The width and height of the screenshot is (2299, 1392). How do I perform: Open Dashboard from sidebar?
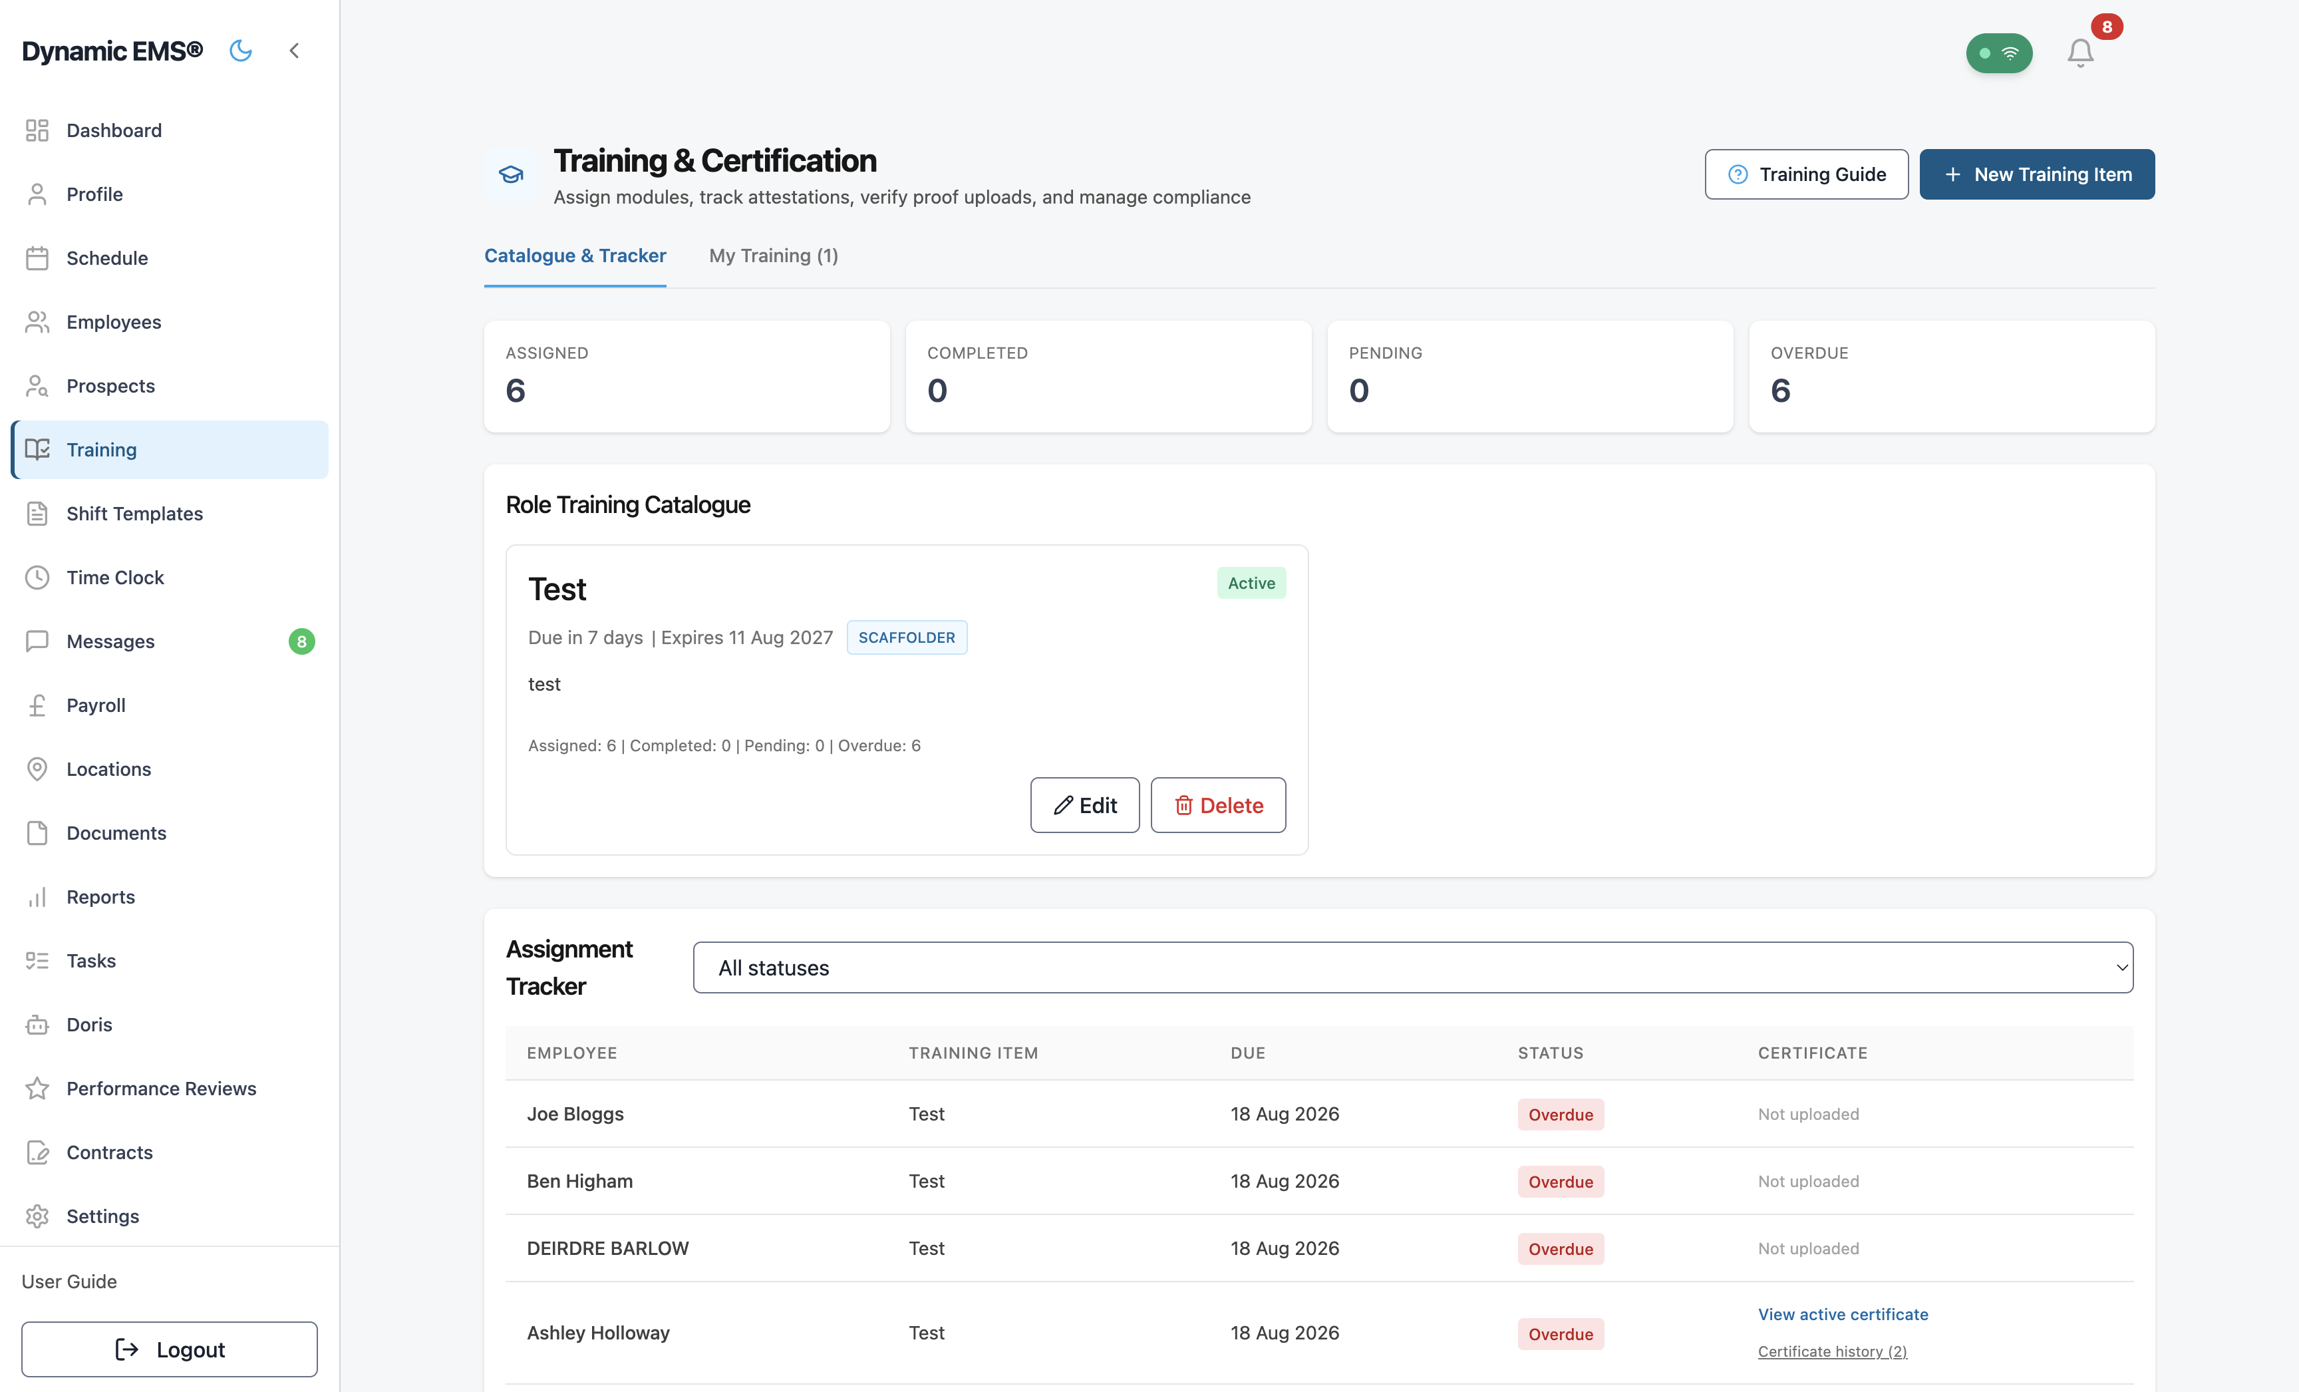tap(169, 130)
